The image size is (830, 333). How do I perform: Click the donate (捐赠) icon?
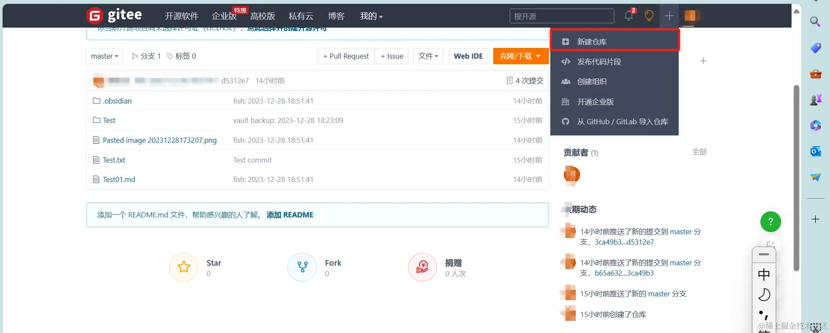pos(422,267)
